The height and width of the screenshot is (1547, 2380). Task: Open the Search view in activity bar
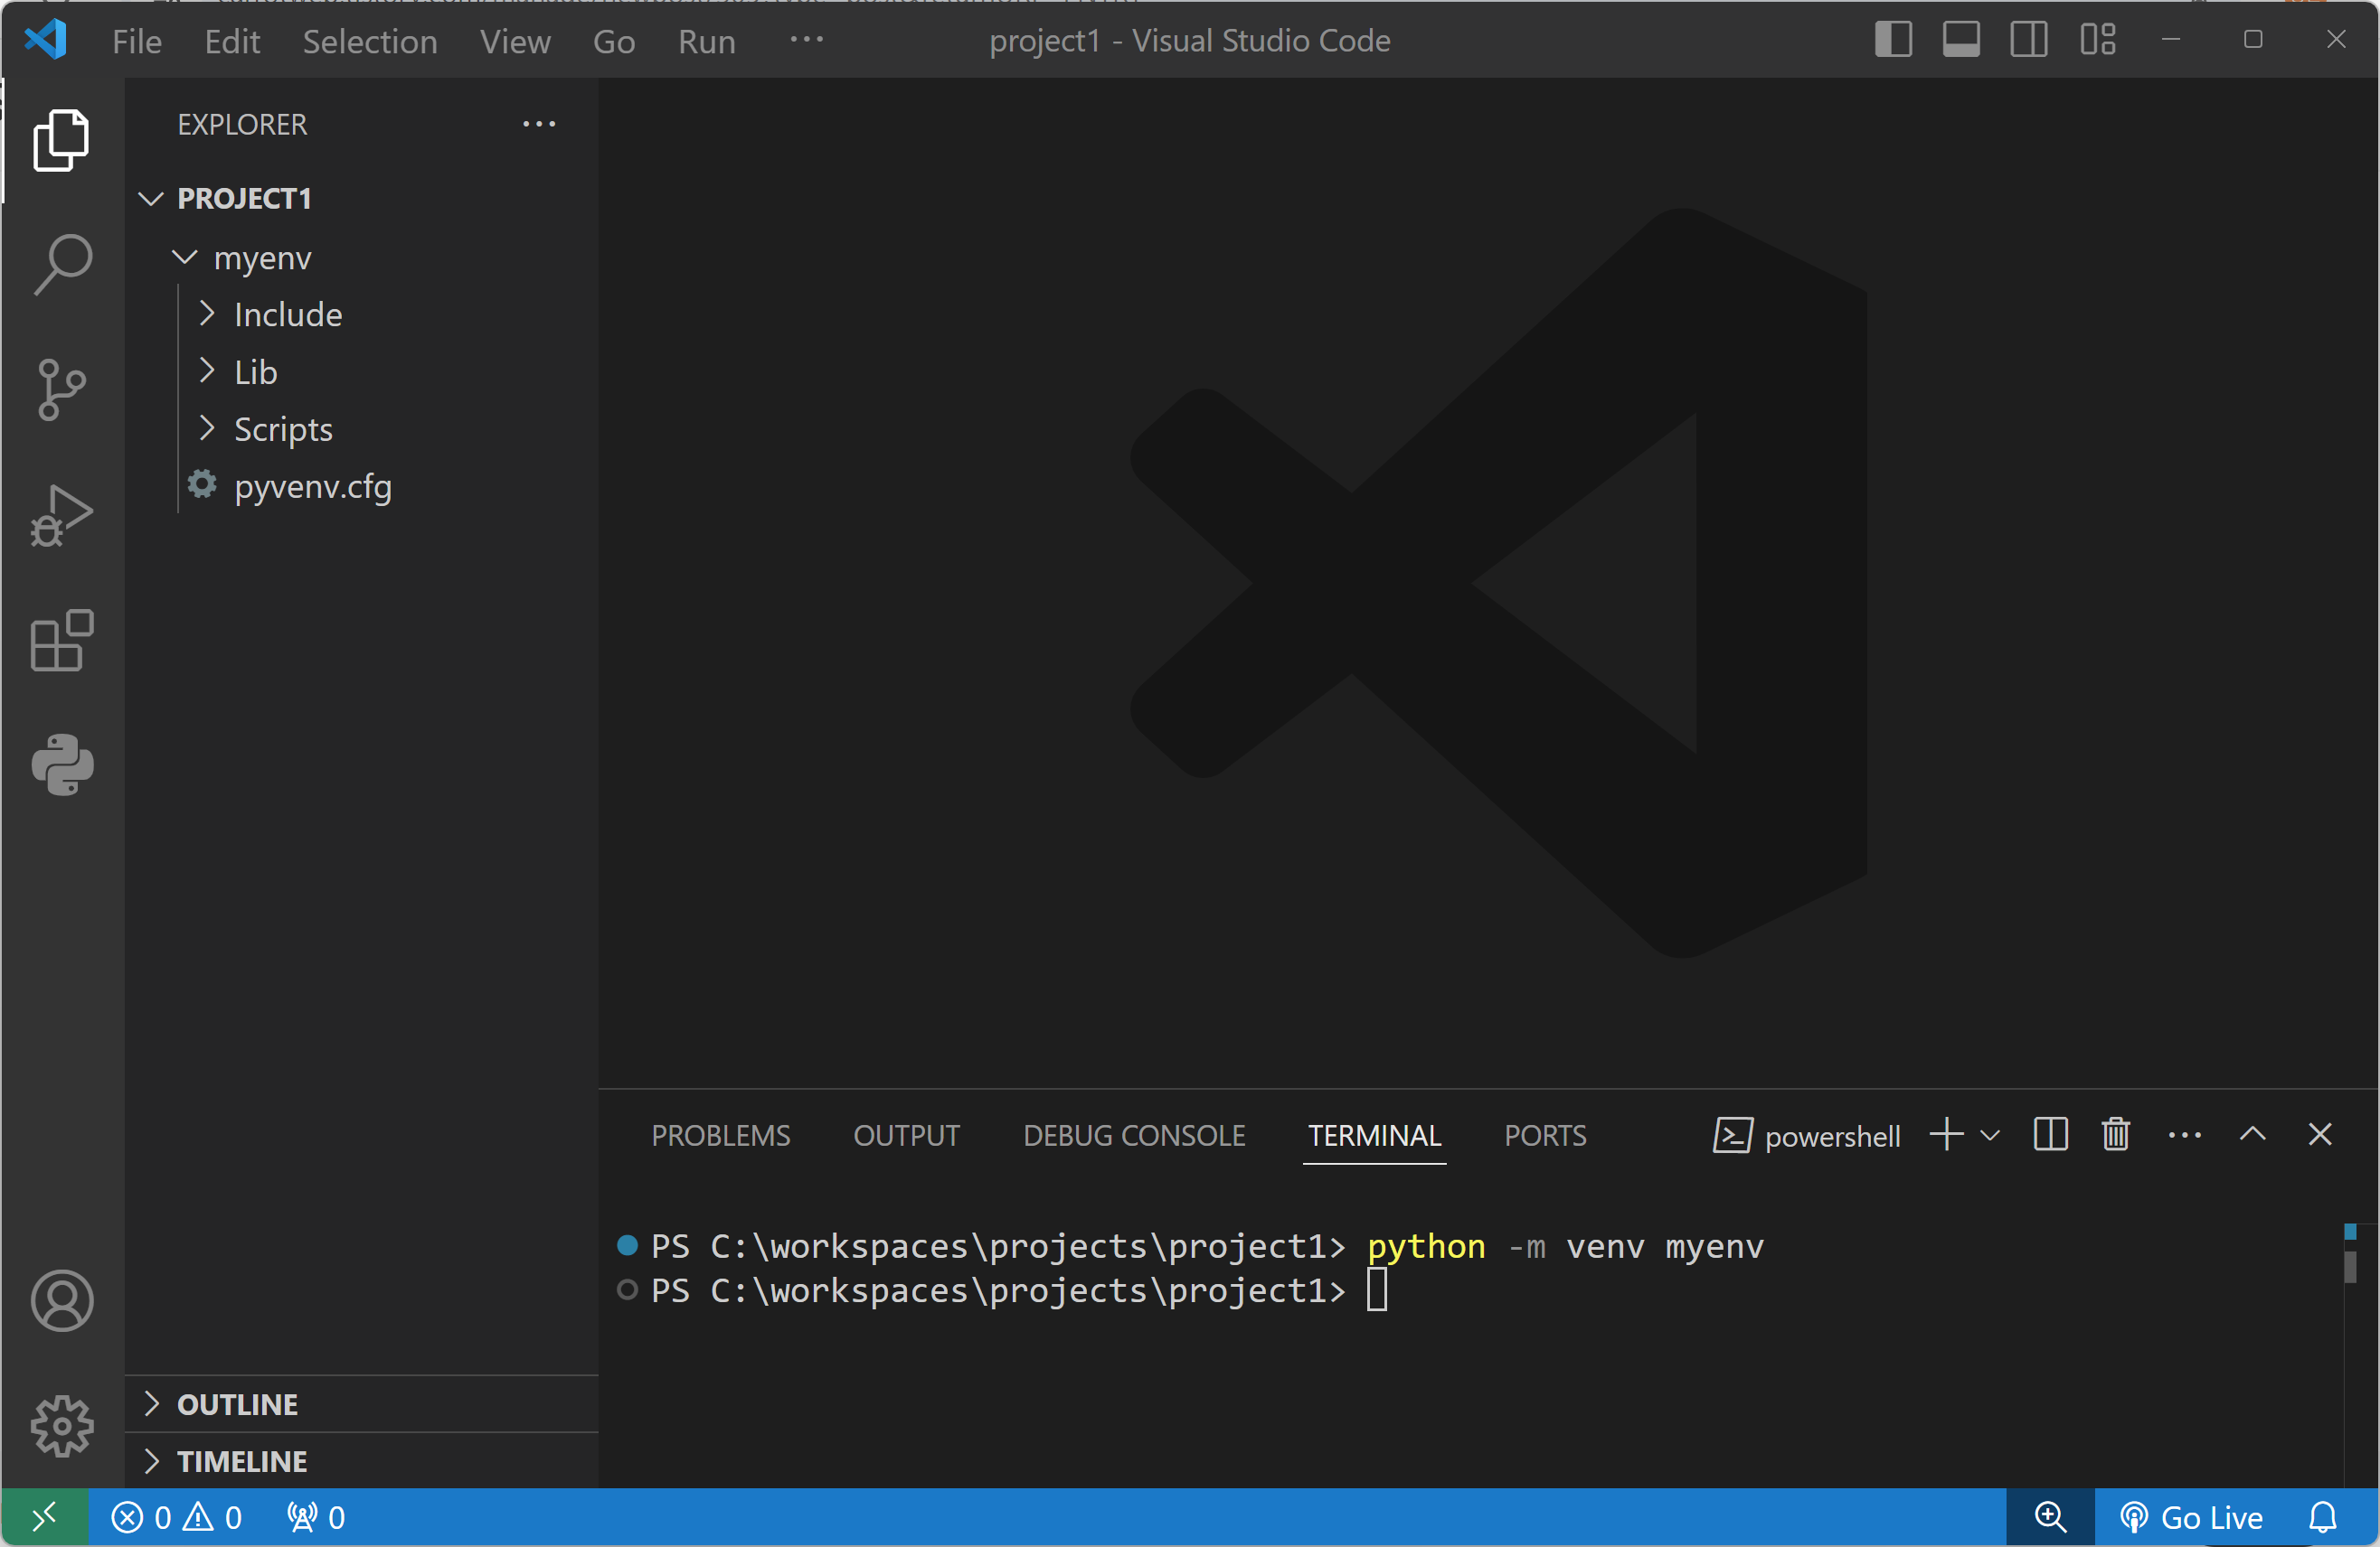(62, 264)
